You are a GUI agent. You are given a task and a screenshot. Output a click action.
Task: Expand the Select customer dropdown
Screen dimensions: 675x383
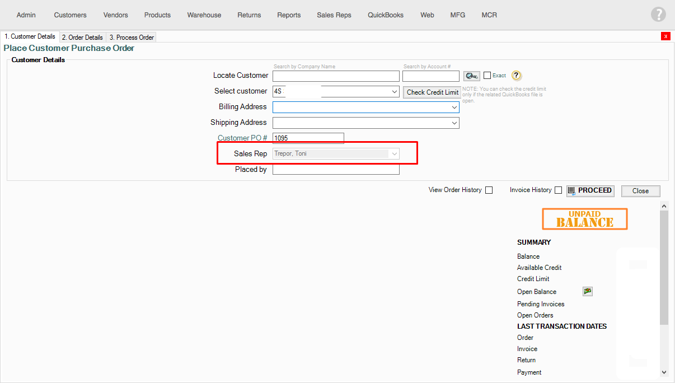(395, 91)
